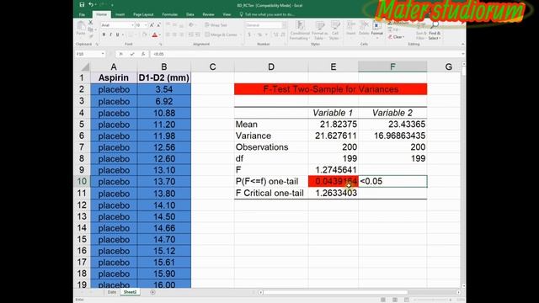The width and height of the screenshot is (539, 303).
Task: Cut selection with scissors icon
Action: (90, 23)
